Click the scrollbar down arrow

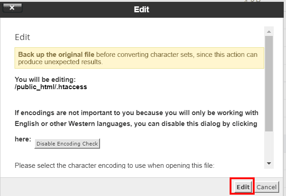pyautogui.click(x=269, y=163)
